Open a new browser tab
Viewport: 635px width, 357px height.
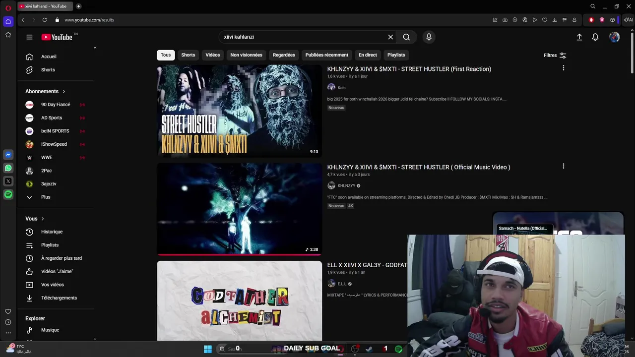[x=78, y=6]
